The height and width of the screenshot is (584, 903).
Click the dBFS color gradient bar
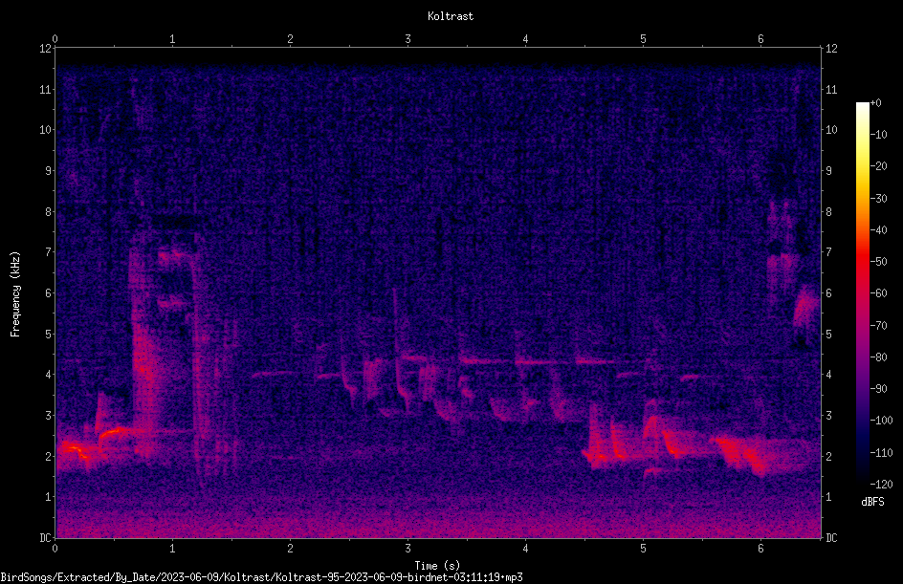pyautogui.click(x=862, y=292)
